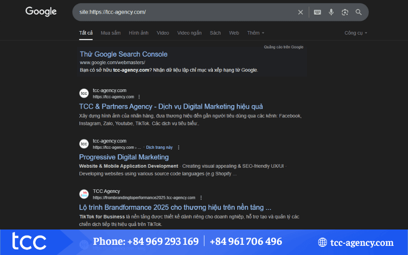Viewport: 408px width, 255px height.
Task: Open the Google logo homepage
Action: click(41, 12)
